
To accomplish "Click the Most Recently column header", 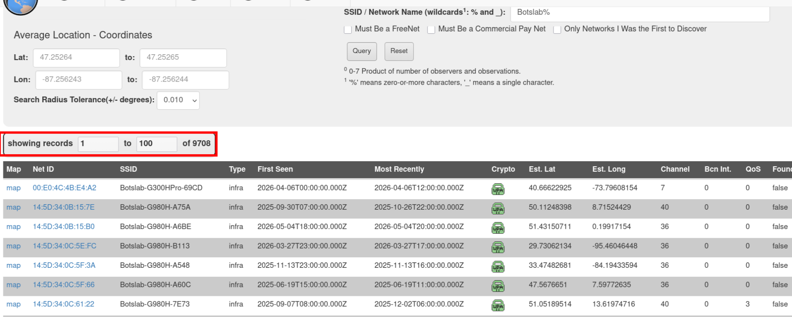I will [399, 169].
